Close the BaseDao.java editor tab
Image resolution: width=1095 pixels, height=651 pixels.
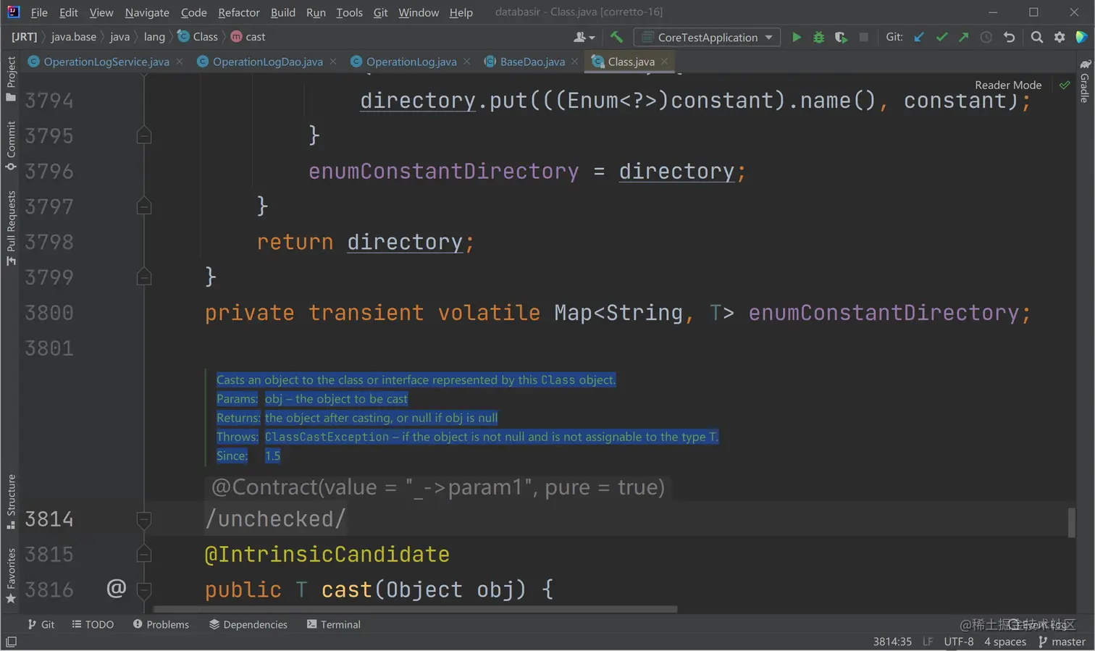coord(574,62)
